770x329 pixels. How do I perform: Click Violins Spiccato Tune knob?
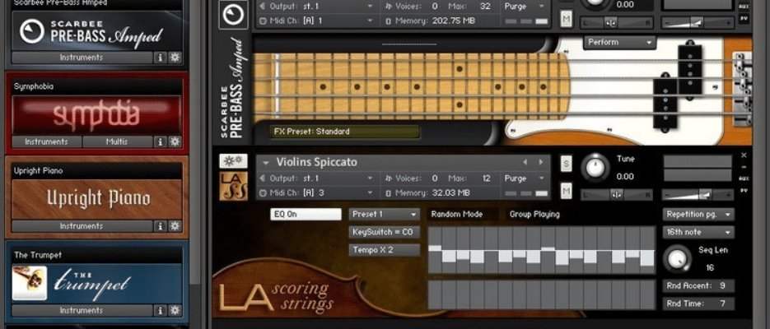(x=595, y=167)
